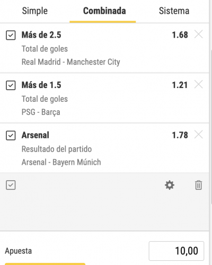Click the 1.78 odds value

pyautogui.click(x=180, y=135)
